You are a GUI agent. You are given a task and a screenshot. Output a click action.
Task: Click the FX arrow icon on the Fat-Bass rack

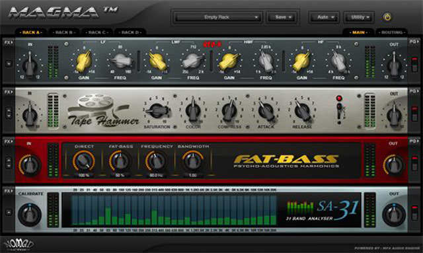(x=9, y=141)
